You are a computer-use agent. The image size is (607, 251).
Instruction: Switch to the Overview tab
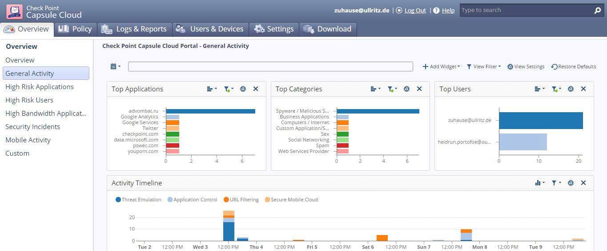tap(27, 29)
